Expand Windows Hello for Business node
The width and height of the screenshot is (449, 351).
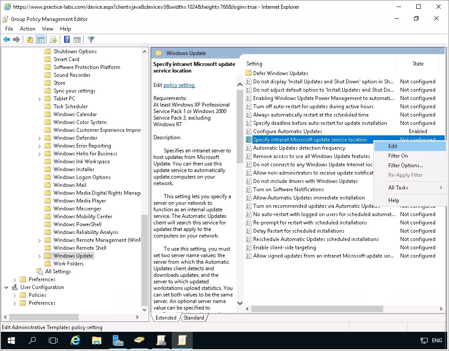coord(40,154)
